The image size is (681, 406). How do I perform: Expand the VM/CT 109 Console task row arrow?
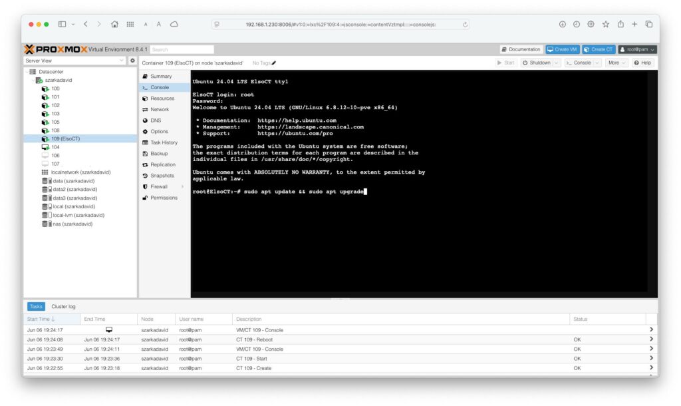point(651,329)
